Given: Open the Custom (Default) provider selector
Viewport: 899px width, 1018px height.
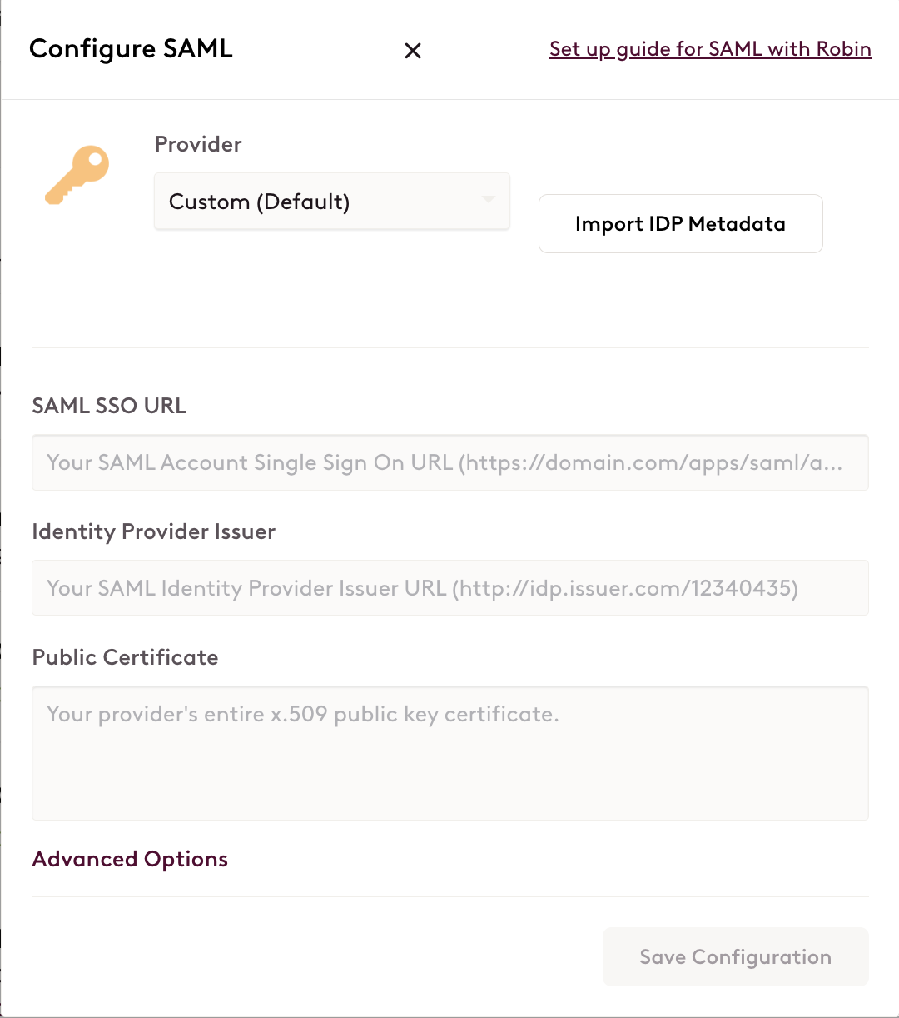Looking at the screenshot, I should [x=332, y=202].
